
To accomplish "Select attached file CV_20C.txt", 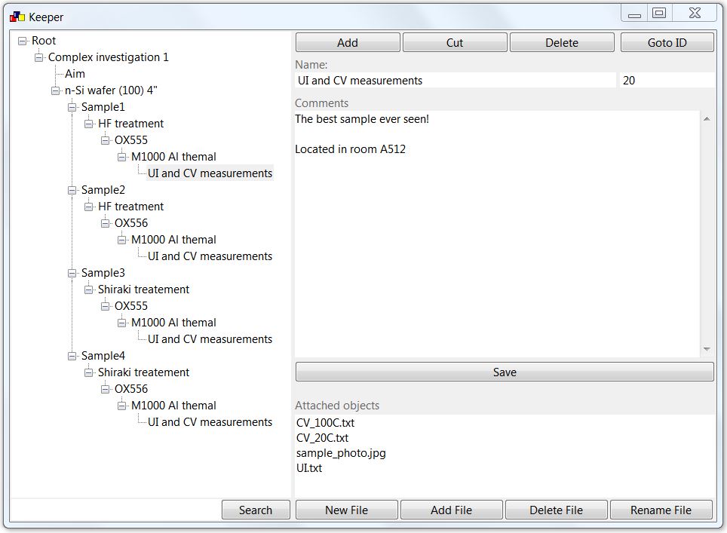I will [x=322, y=438].
